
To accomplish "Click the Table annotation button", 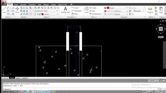I will point(75,14).
